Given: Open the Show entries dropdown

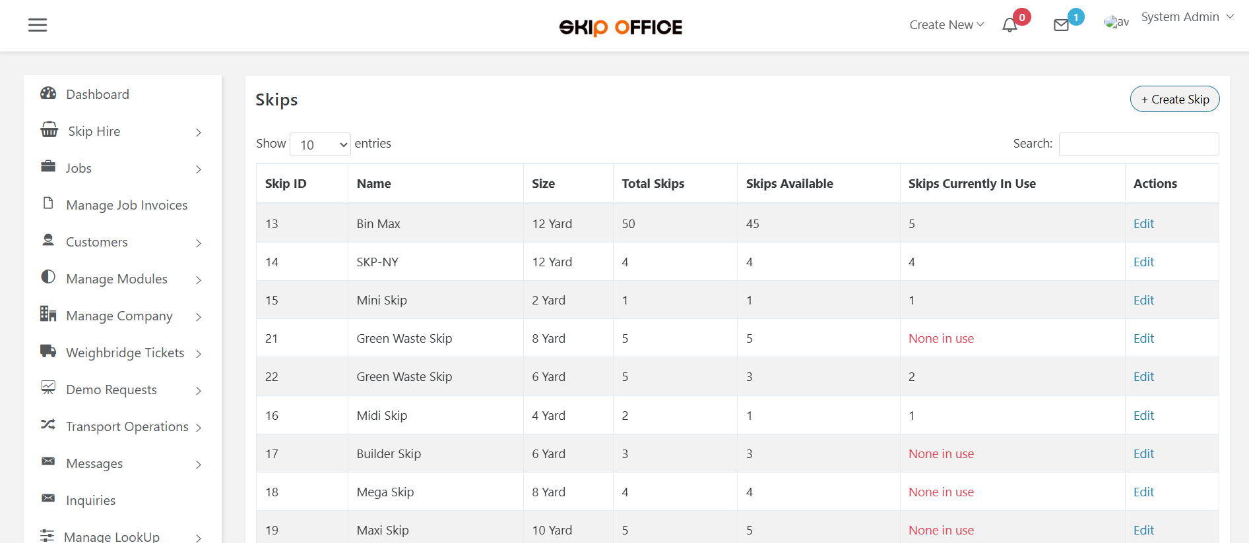Looking at the screenshot, I should (x=321, y=144).
